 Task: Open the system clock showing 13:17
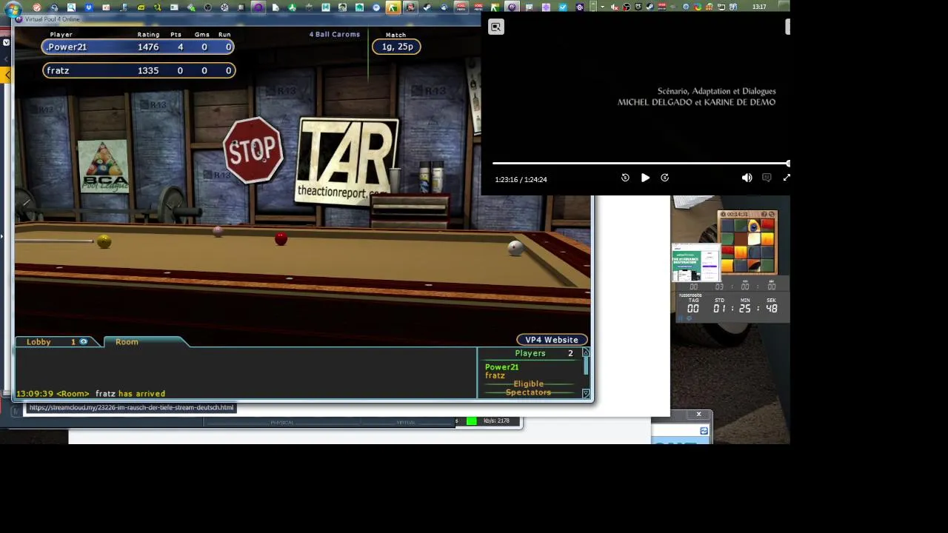pyautogui.click(x=759, y=7)
